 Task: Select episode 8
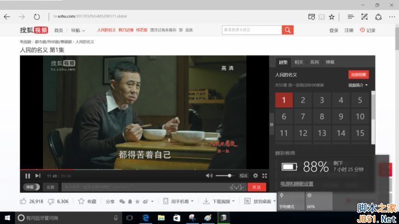[322, 117]
